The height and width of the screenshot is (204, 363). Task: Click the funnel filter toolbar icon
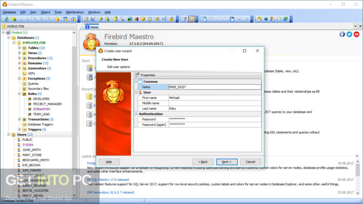pyautogui.click(x=185, y=19)
